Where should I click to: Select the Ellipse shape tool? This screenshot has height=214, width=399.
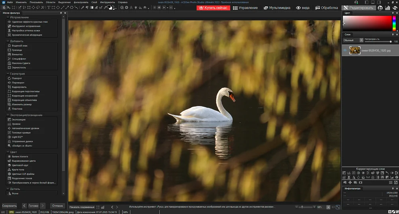click(x=58, y=8)
